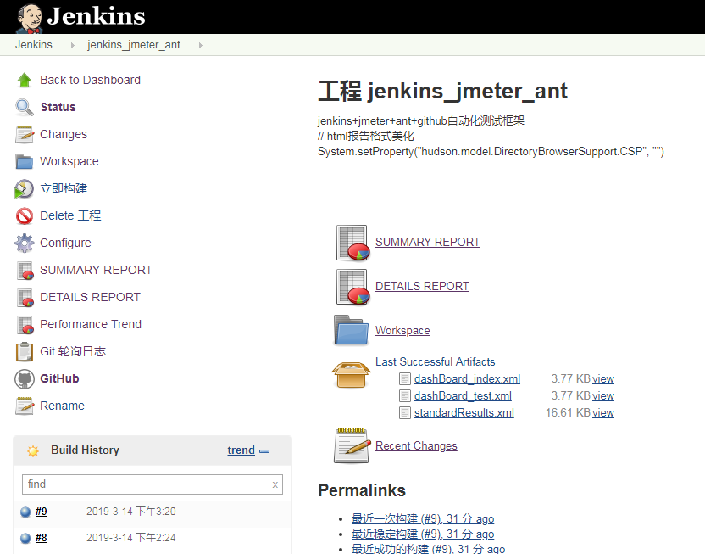Start a build with the 立即构建 icon
Screen dimensions: 705x554
point(24,188)
